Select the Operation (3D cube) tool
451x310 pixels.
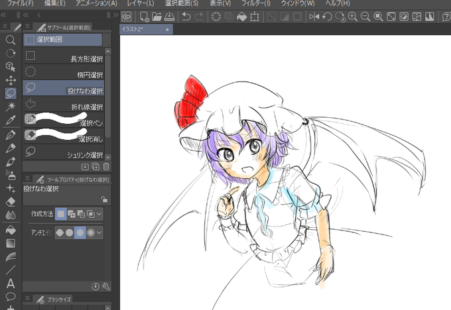[x=11, y=67]
